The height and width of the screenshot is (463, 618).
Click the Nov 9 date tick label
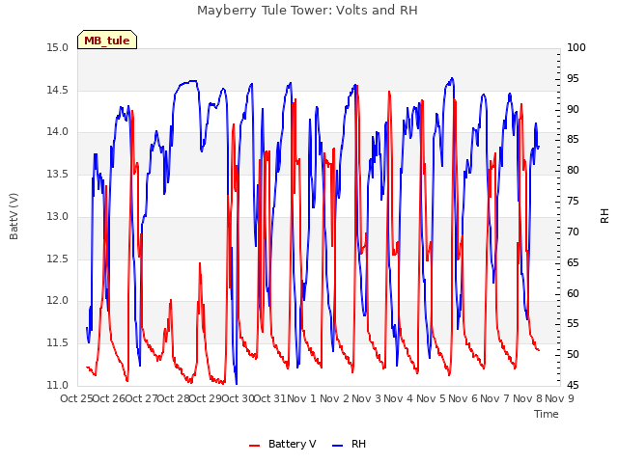coord(559,398)
